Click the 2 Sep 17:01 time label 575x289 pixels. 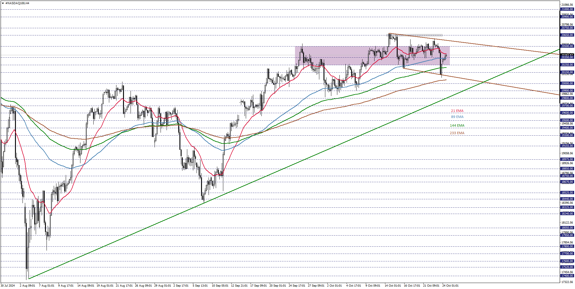(x=181, y=286)
